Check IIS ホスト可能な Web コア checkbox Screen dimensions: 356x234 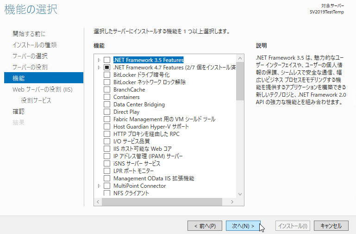107,149
